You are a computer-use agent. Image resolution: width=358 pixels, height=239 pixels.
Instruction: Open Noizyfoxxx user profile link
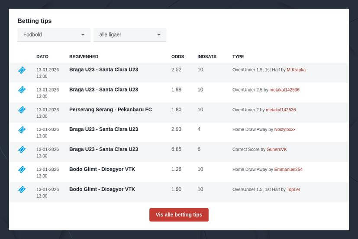pyautogui.click(x=285, y=129)
